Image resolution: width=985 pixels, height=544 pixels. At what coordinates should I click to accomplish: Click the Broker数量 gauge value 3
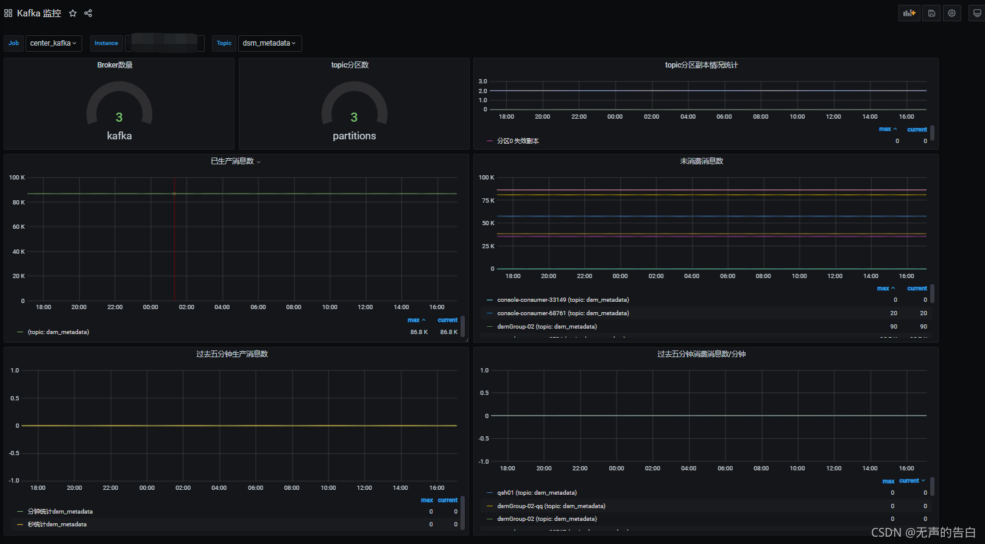click(119, 117)
